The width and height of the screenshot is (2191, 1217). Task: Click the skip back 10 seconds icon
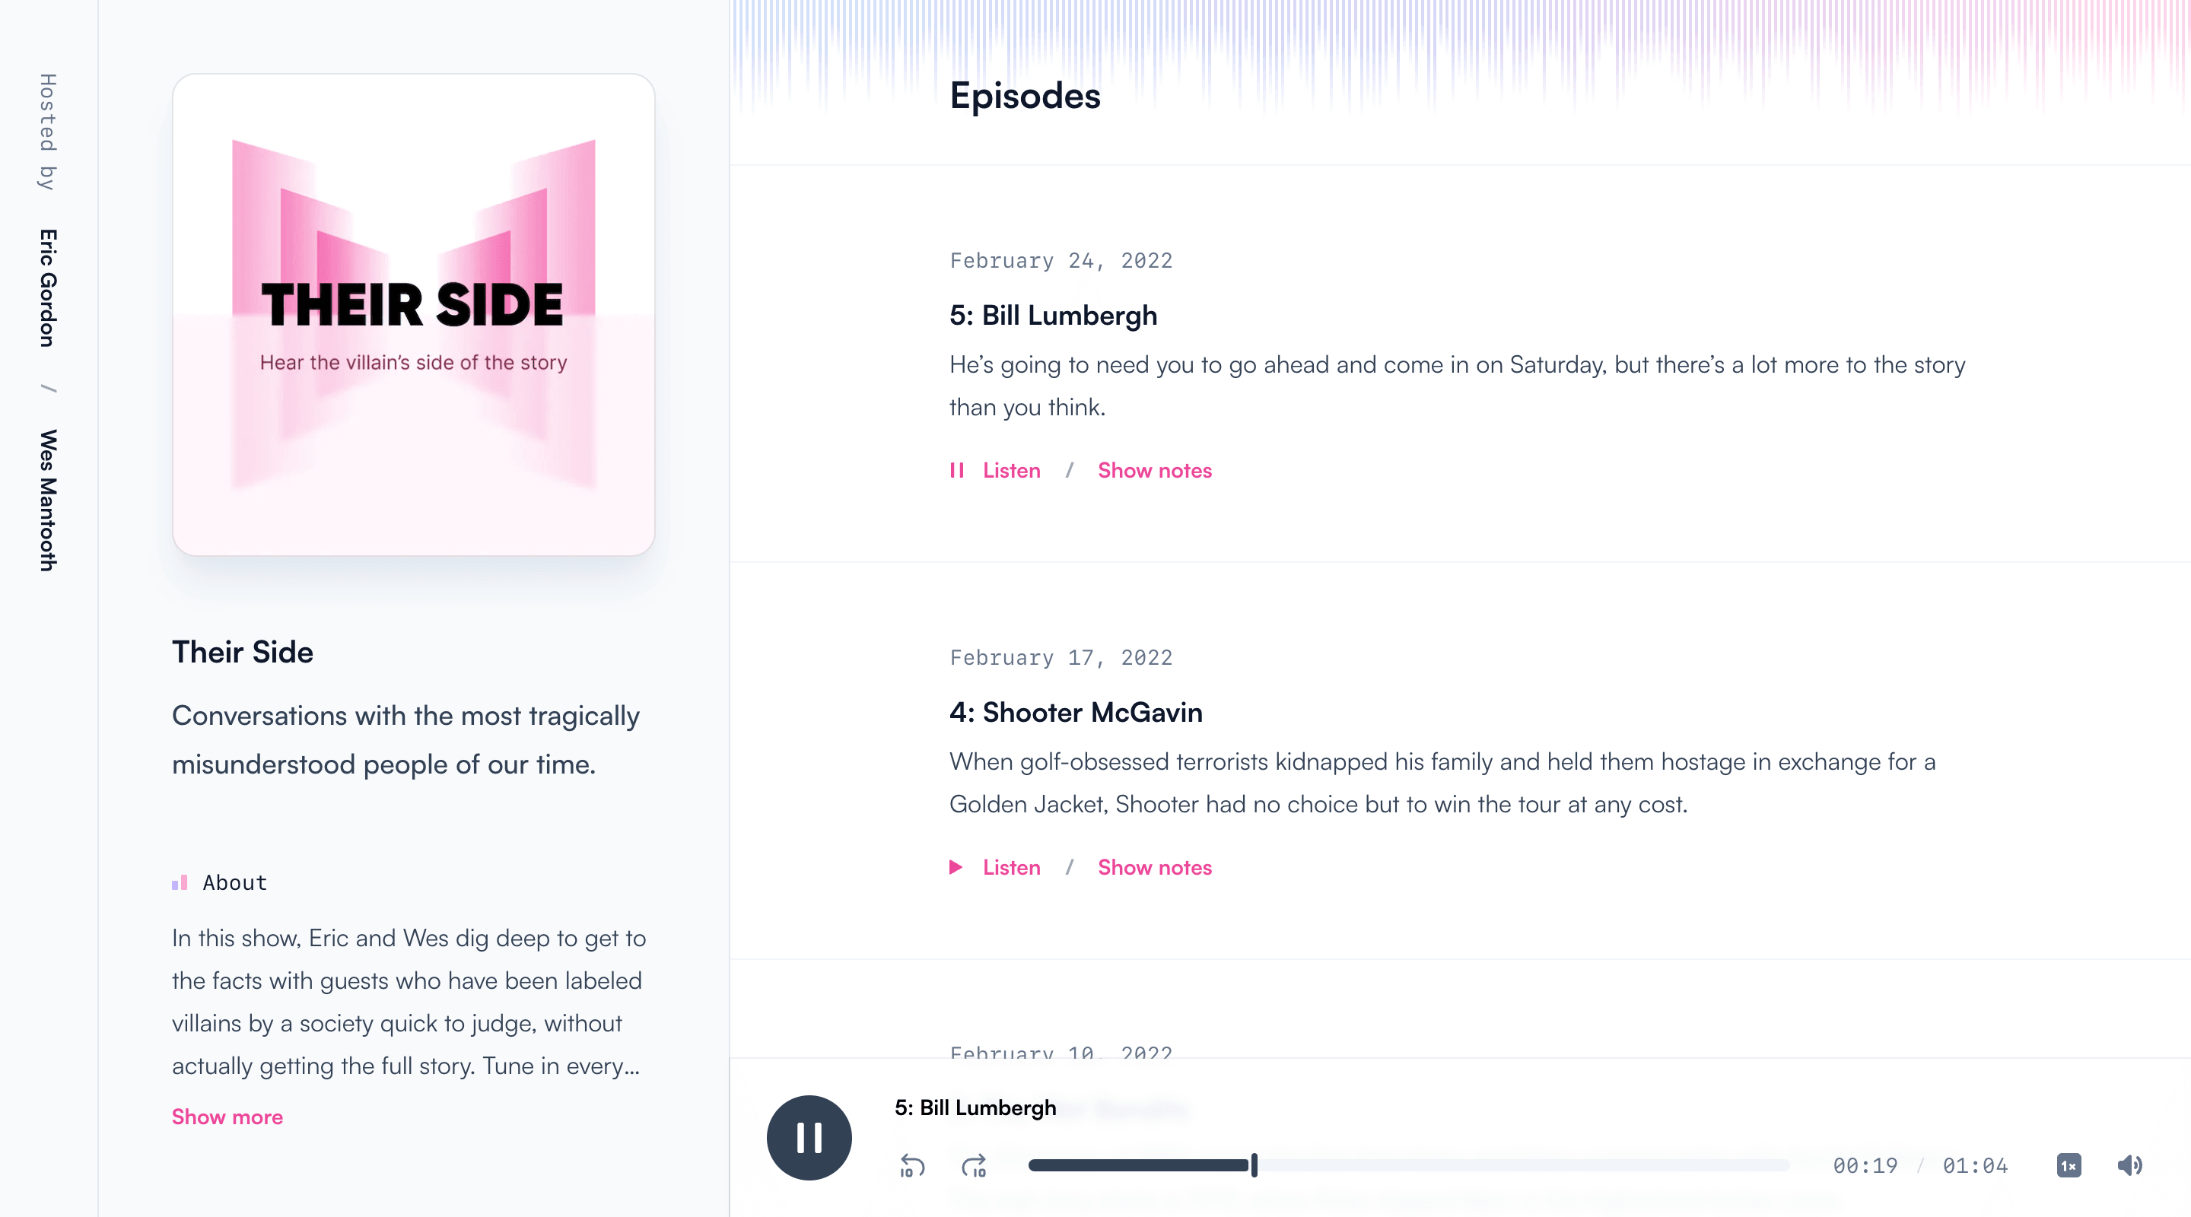[x=911, y=1166]
